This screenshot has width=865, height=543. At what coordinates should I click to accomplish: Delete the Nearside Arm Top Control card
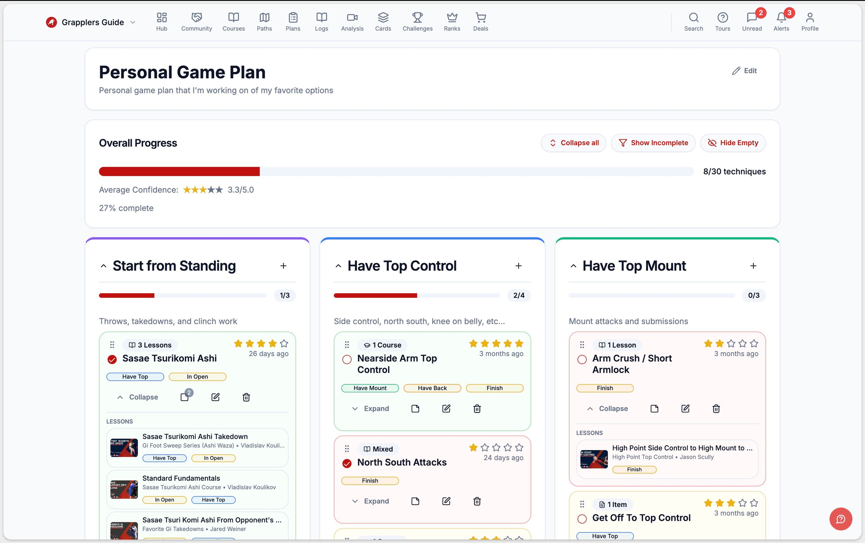click(477, 408)
